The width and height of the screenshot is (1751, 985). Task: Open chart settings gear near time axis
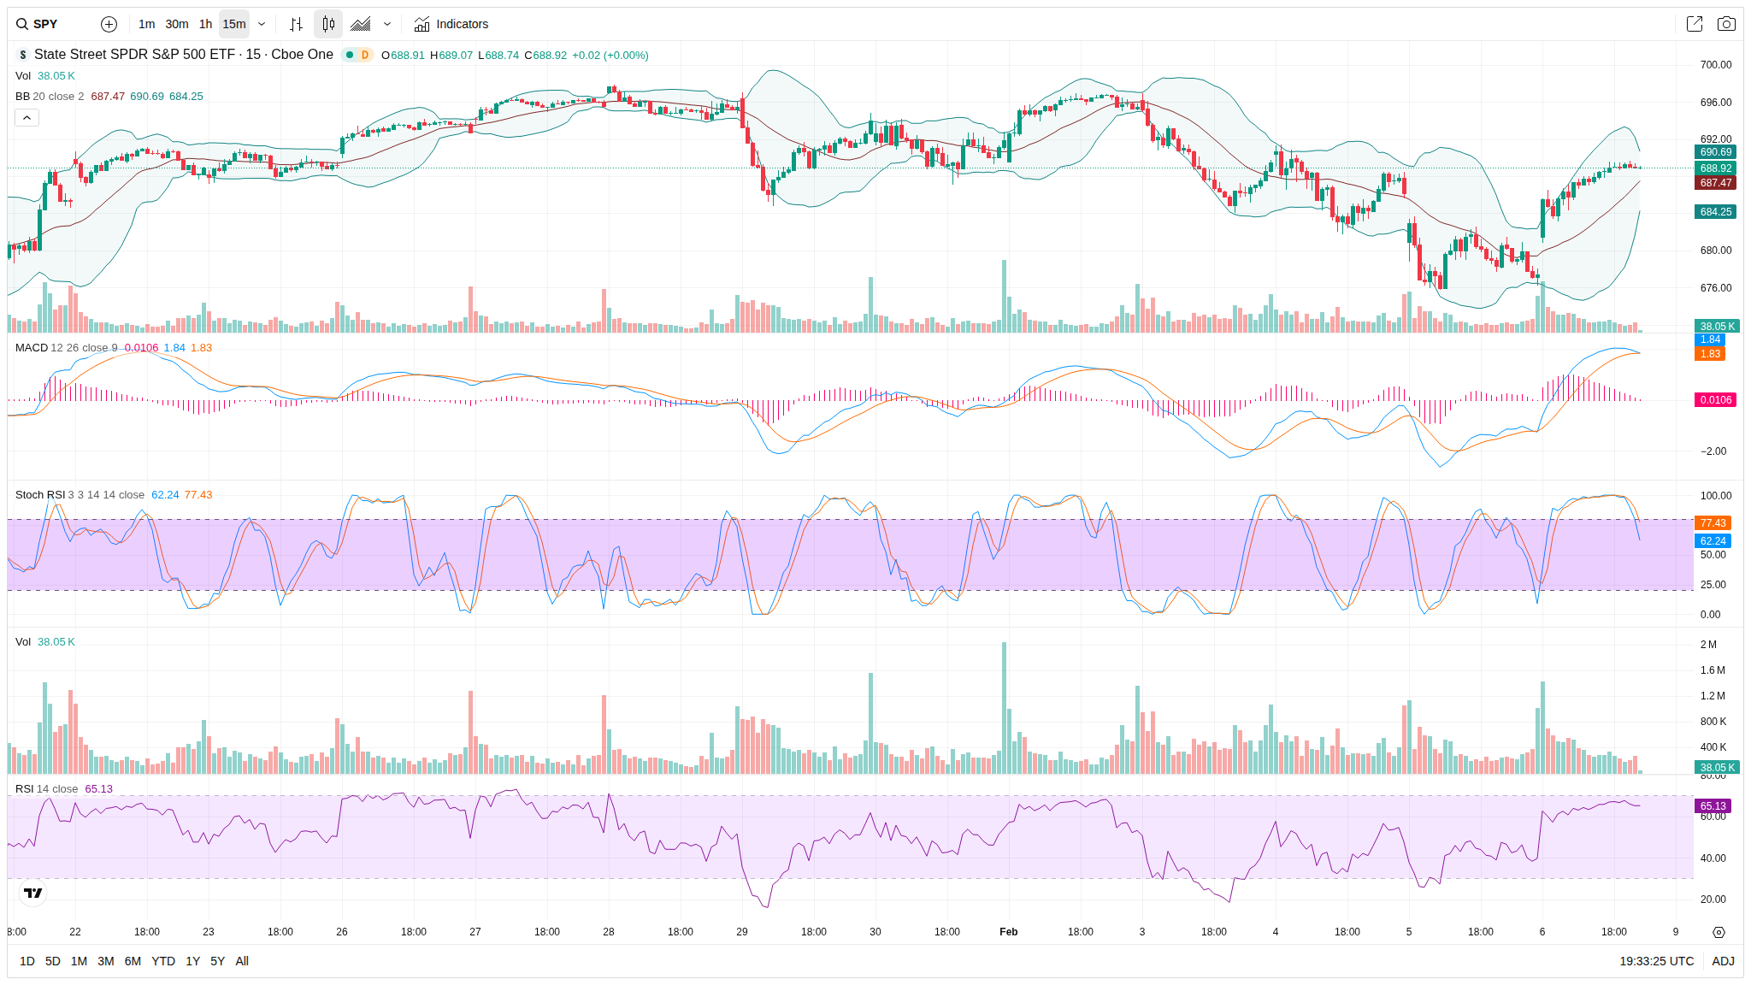(x=1719, y=932)
